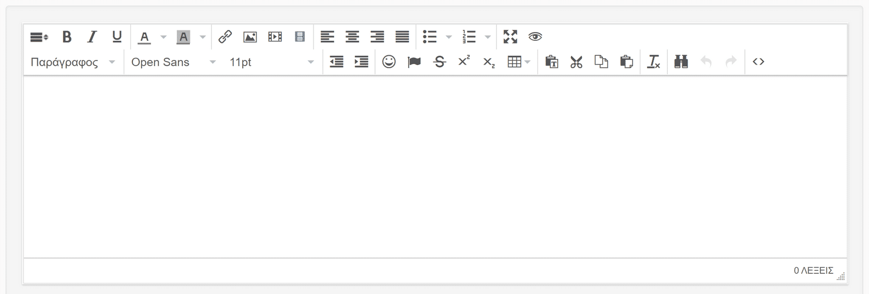Expand the Open Sans font dropdown
Screen dimensions: 869x294
point(173,62)
